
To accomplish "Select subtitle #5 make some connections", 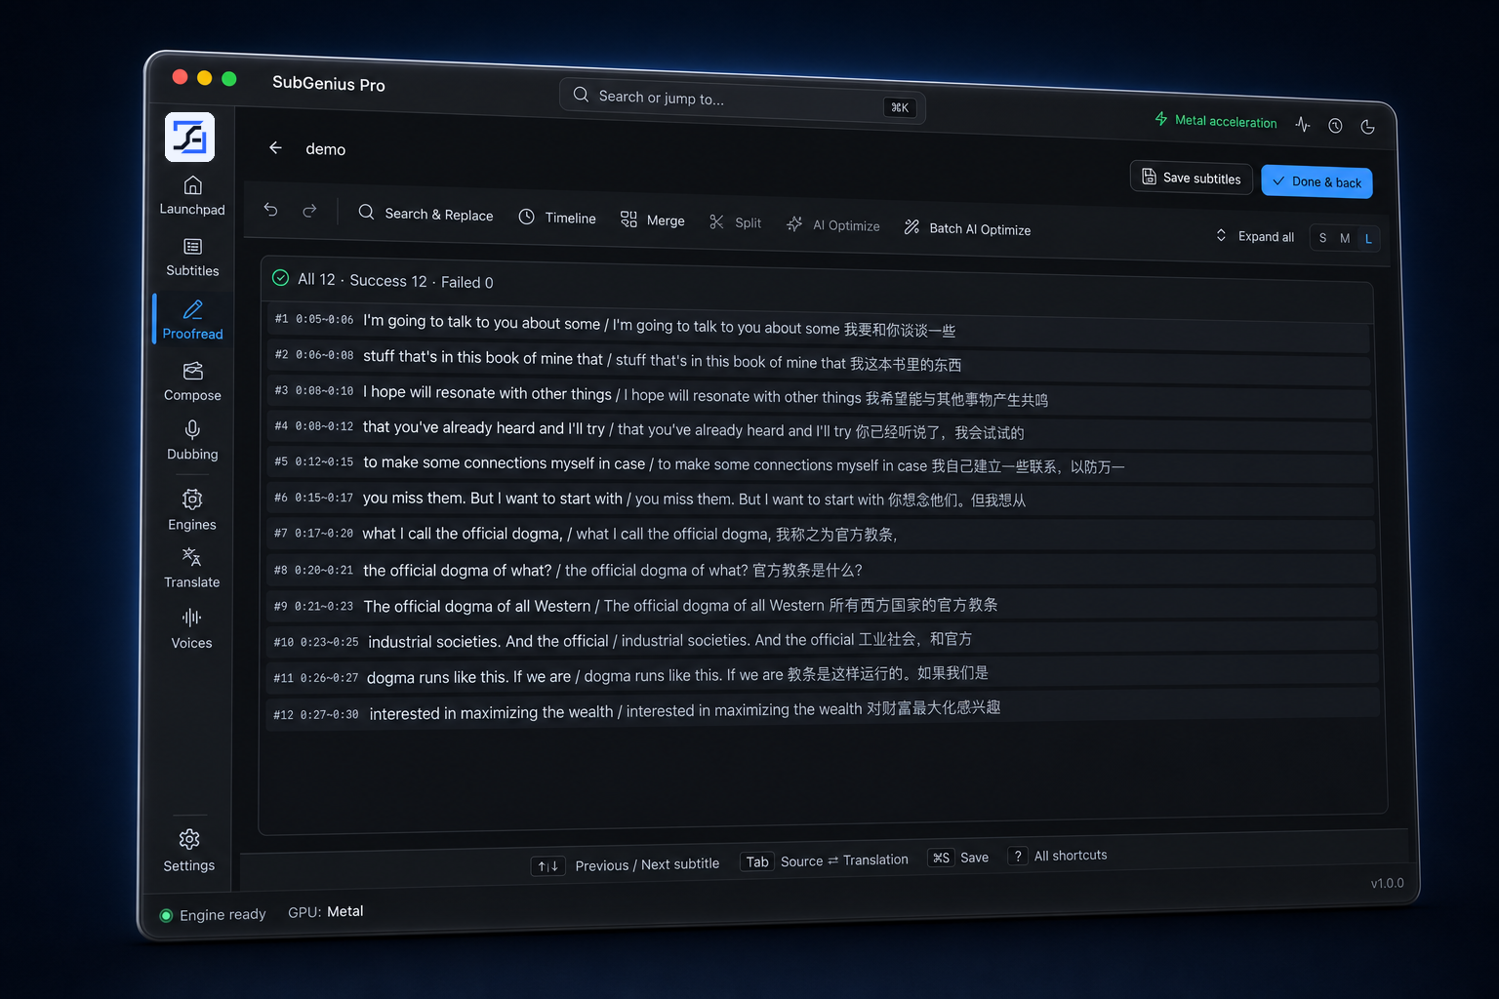I will click(821, 464).
